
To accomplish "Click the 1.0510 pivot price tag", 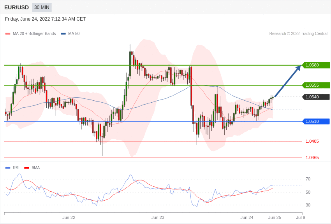I will pos(316,121).
